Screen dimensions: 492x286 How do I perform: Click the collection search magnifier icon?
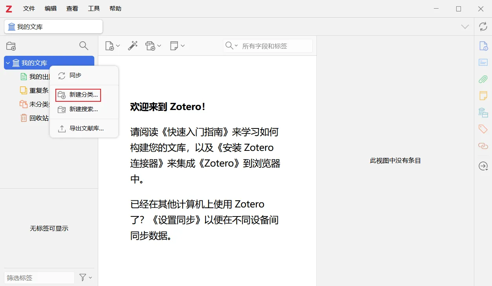[x=84, y=46]
